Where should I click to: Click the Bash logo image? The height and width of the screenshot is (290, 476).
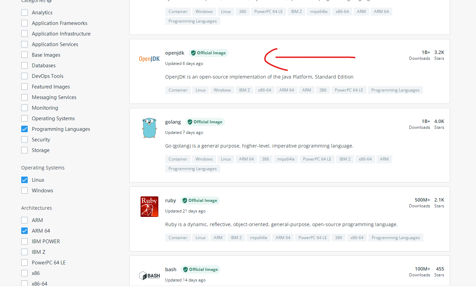click(149, 275)
